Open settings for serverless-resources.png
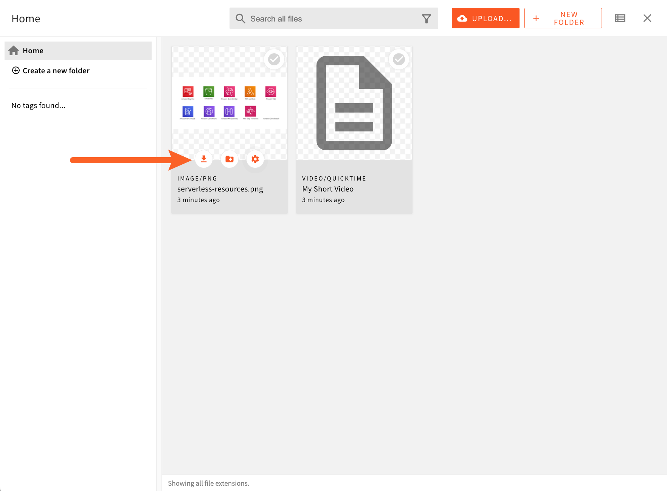The height and width of the screenshot is (491, 667). pyautogui.click(x=255, y=159)
